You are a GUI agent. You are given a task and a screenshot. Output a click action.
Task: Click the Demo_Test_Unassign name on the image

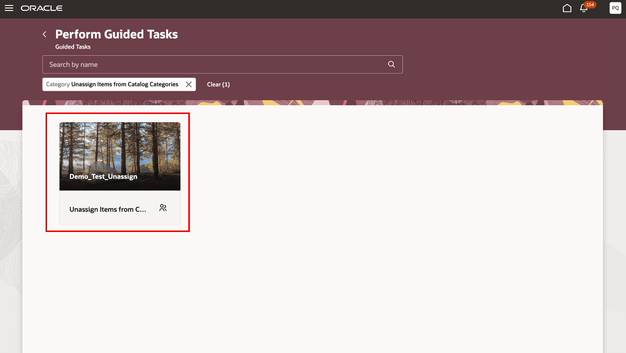pyautogui.click(x=103, y=176)
